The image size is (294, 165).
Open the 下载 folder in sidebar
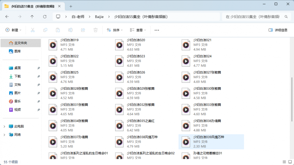point(17,76)
